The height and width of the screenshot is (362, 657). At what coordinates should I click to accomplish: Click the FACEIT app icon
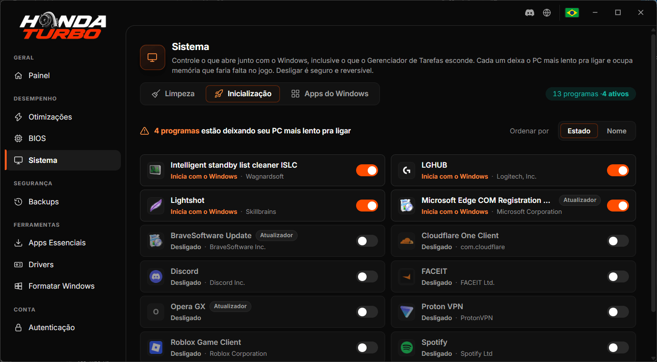[x=407, y=276]
